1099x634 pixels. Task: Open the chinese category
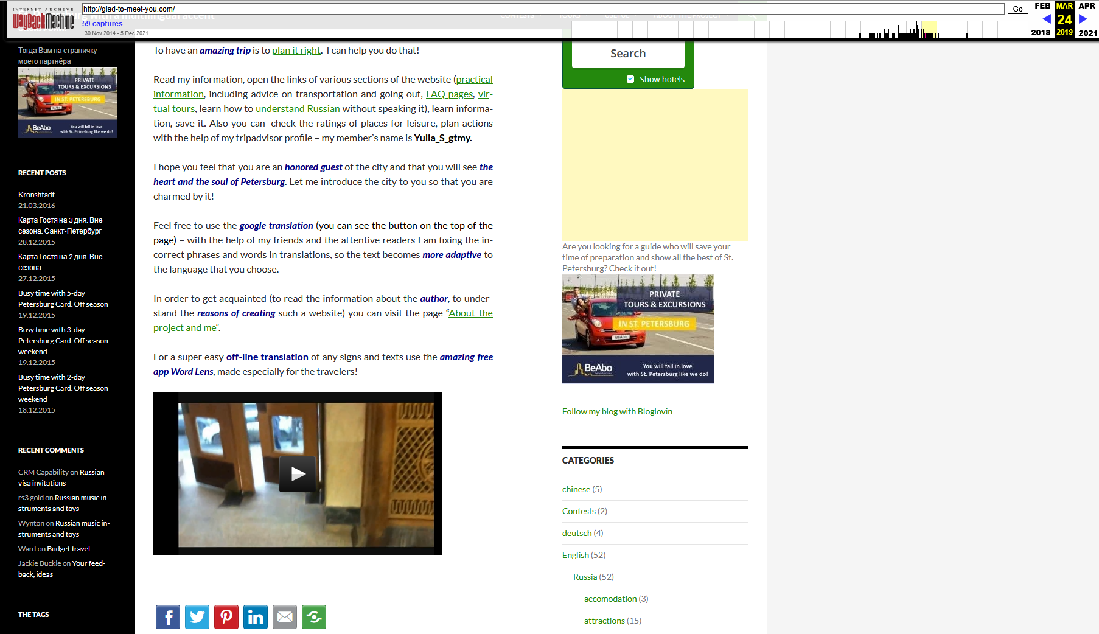[576, 489]
